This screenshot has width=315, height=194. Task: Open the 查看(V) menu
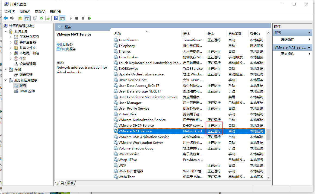tap(40, 12)
